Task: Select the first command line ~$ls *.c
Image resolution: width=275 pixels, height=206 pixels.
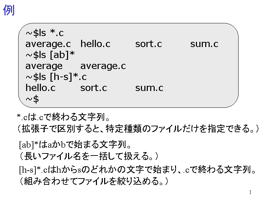Action: [x=45, y=33]
